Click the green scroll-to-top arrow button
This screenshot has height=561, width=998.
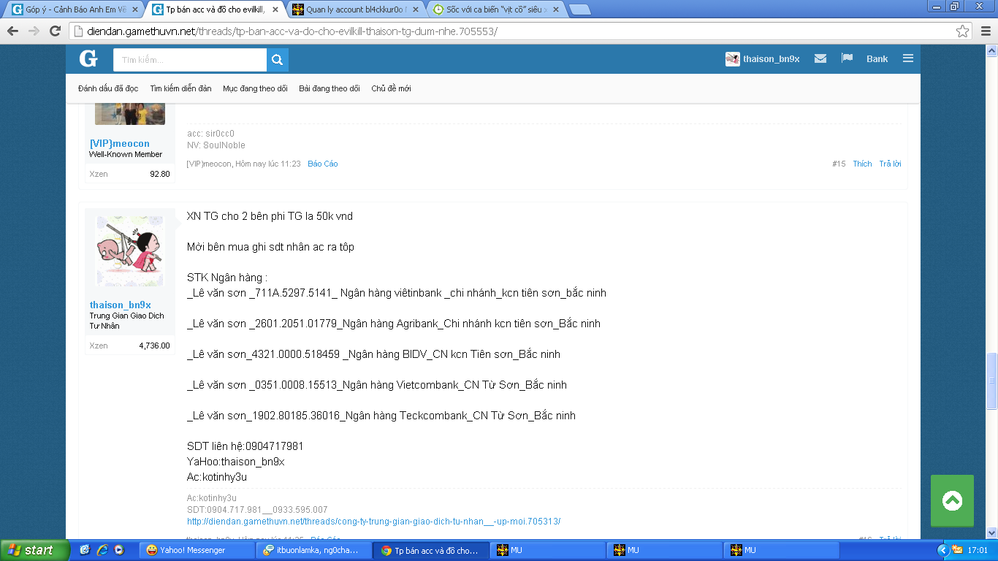click(952, 500)
